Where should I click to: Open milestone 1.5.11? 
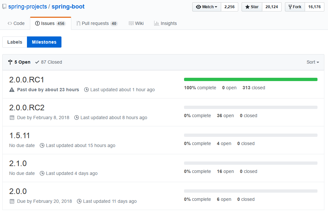pyautogui.click(x=19, y=136)
